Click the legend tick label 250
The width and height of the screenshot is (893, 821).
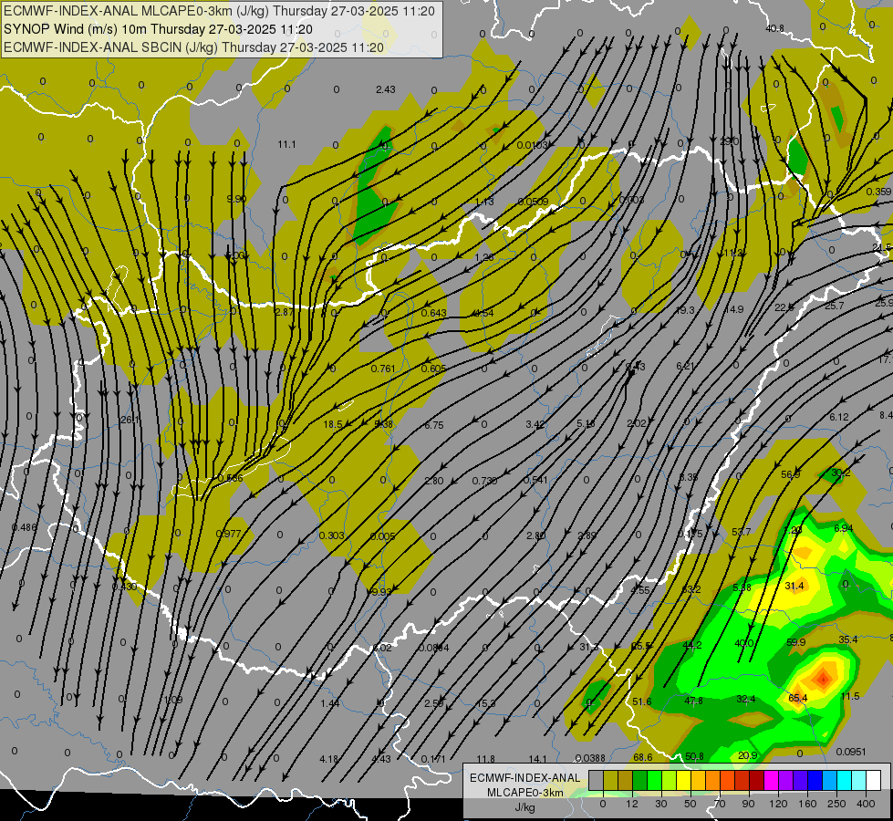coord(836,804)
